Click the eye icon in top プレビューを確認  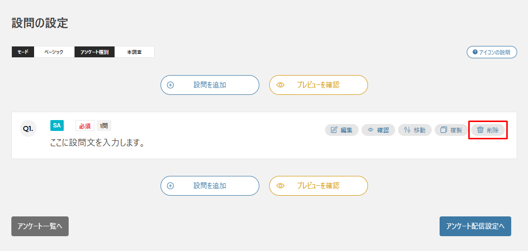click(281, 85)
